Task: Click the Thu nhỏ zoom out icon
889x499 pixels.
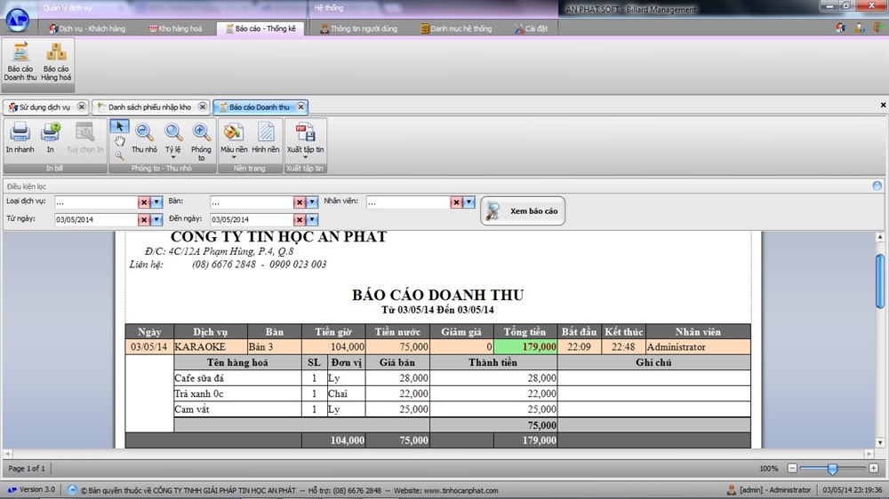Action: click(x=144, y=139)
